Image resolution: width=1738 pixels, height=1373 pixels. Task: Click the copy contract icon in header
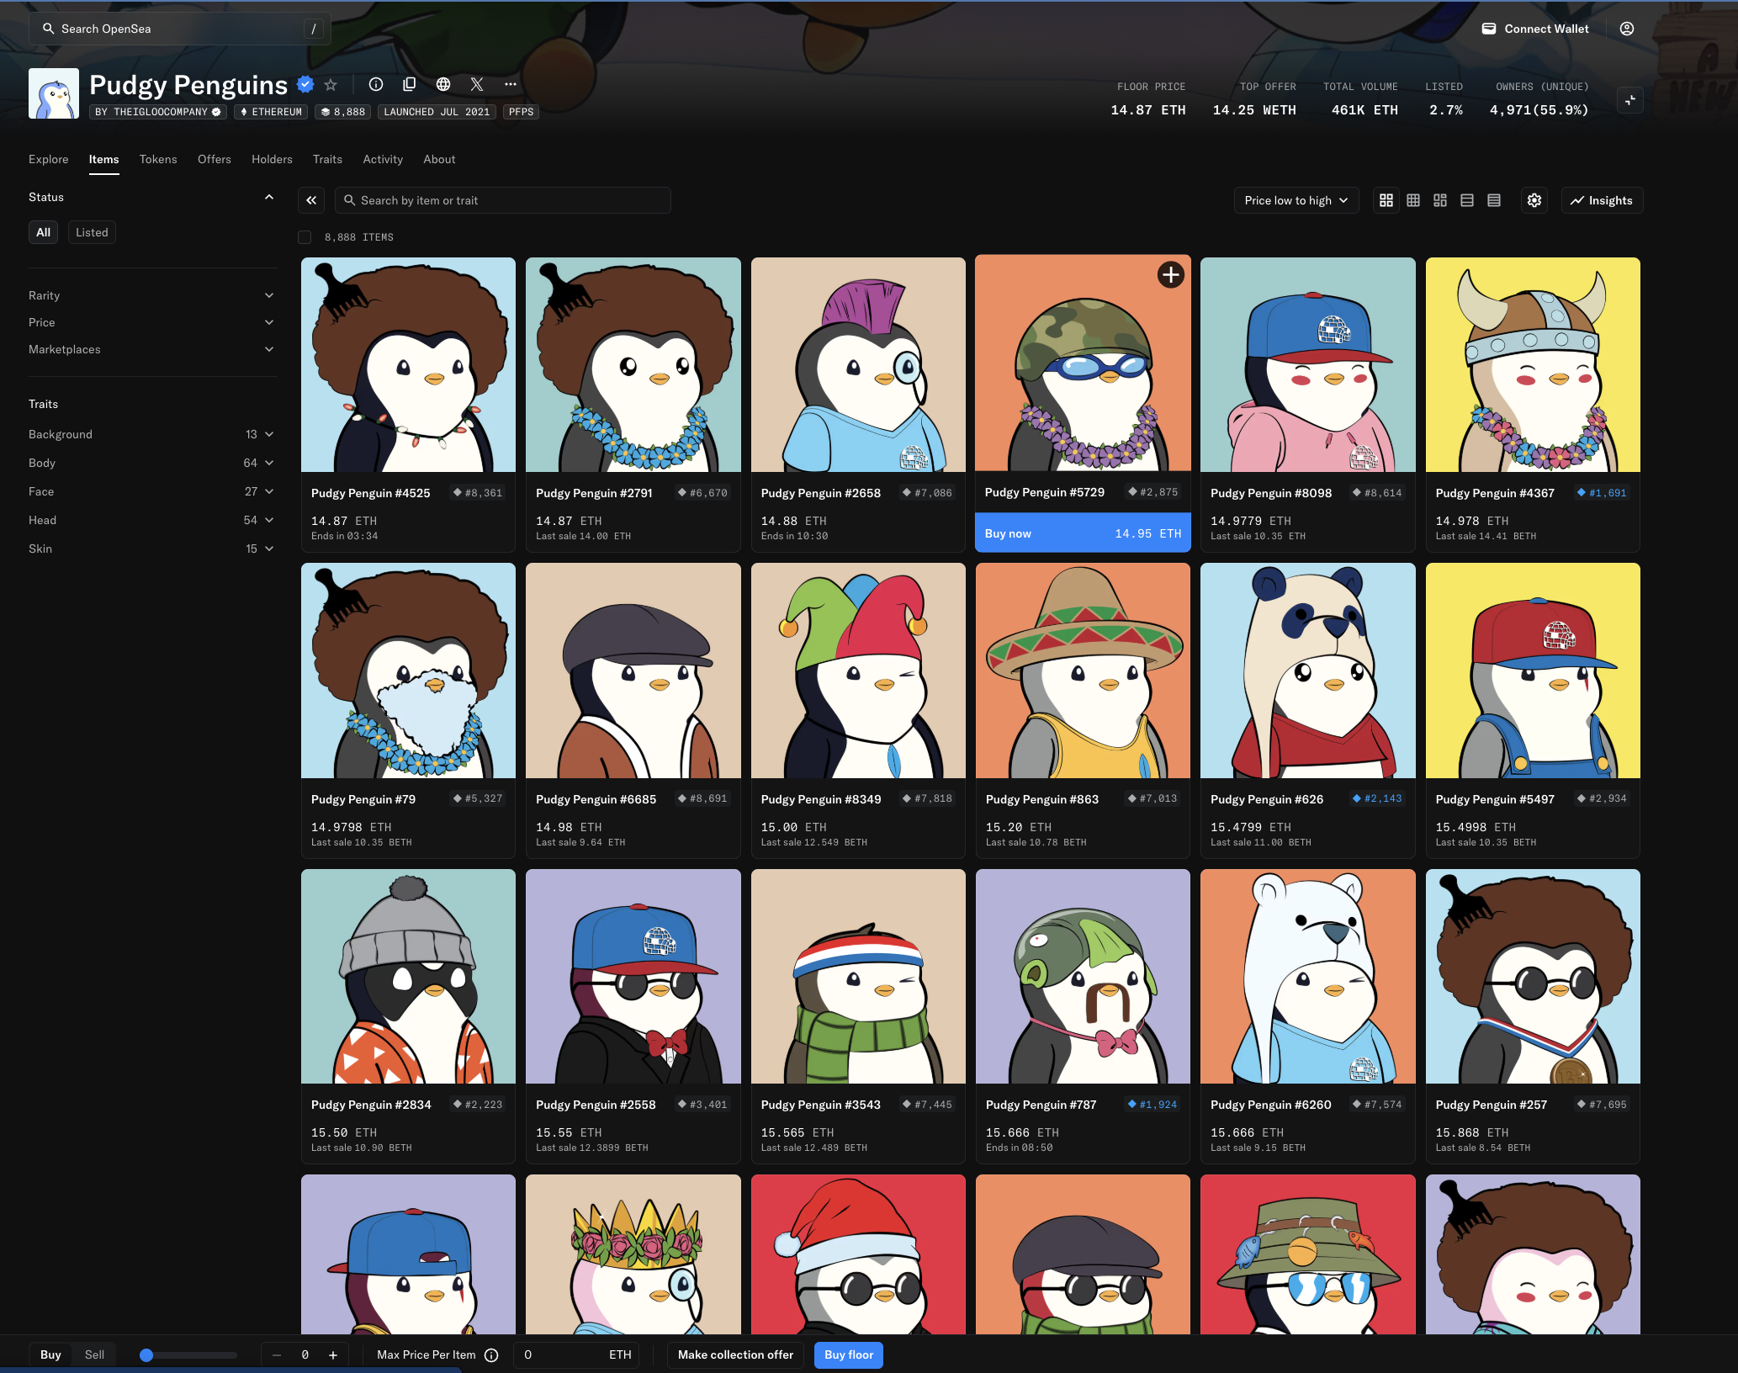point(410,84)
